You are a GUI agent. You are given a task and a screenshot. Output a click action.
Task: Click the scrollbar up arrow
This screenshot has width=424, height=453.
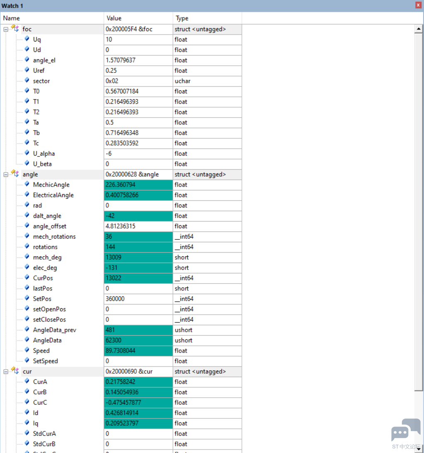click(419, 29)
